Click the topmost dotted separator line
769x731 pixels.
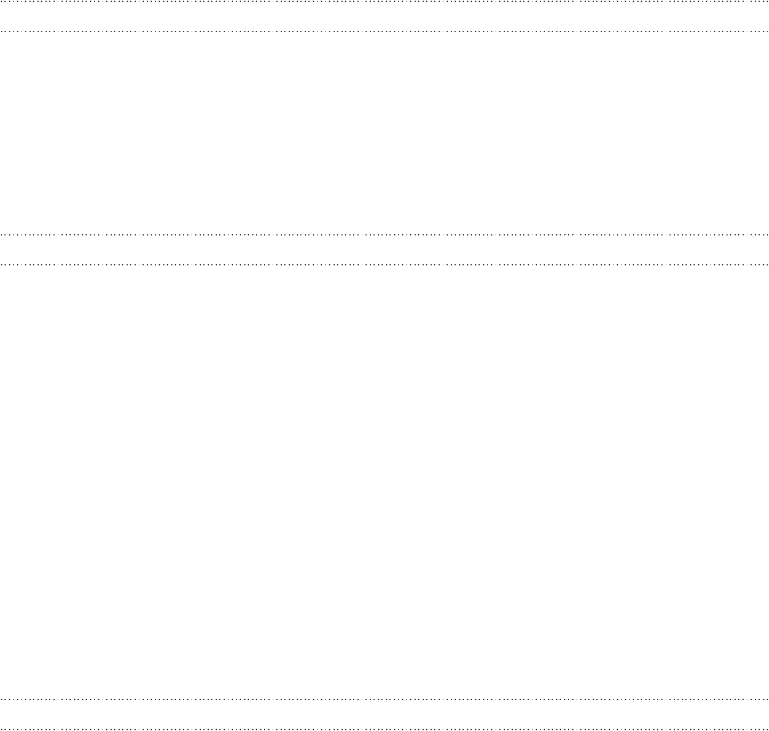[385, 2]
